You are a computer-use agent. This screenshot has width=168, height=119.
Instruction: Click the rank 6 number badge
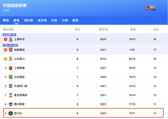[6, 86]
